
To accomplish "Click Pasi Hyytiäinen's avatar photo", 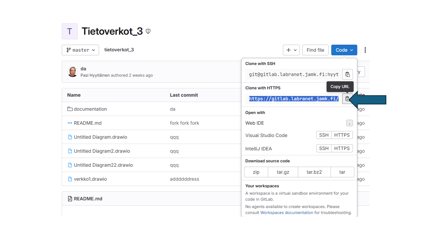I will (x=73, y=72).
